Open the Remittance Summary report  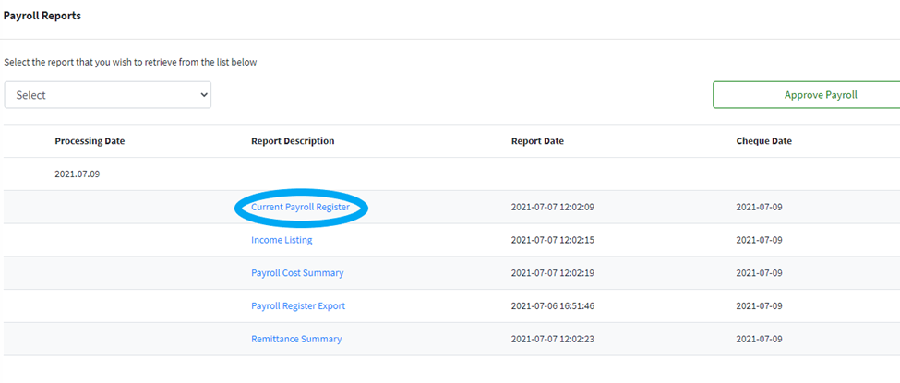point(296,339)
